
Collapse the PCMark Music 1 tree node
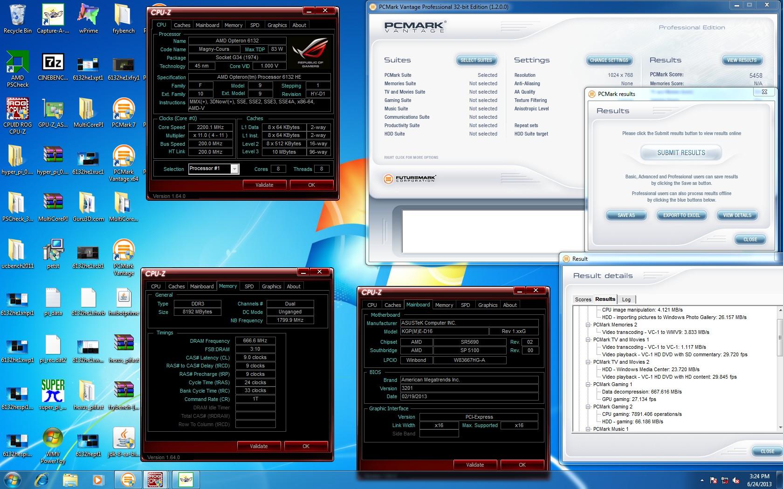588,429
